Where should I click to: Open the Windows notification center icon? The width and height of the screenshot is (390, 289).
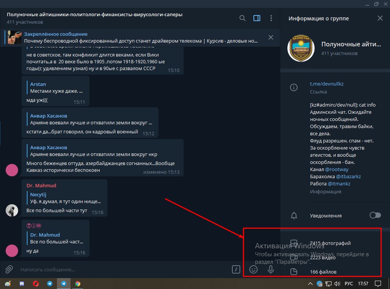pos(378,283)
